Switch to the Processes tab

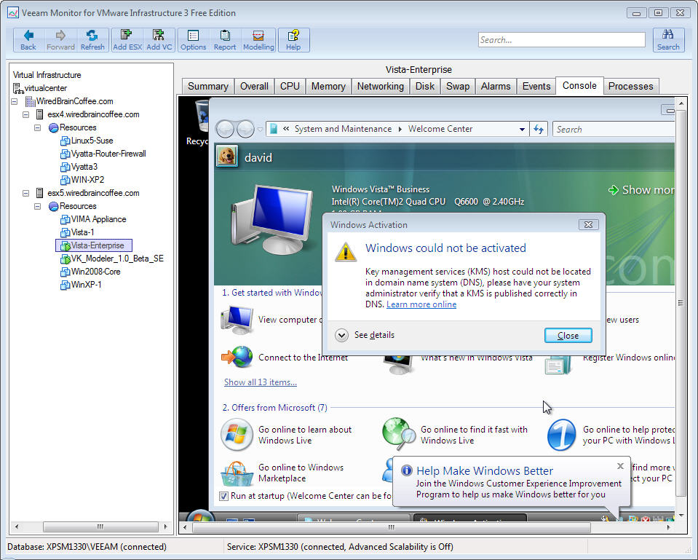(630, 86)
